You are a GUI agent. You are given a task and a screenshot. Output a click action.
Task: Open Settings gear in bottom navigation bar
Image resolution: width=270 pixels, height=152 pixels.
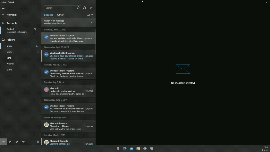(x=38, y=142)
